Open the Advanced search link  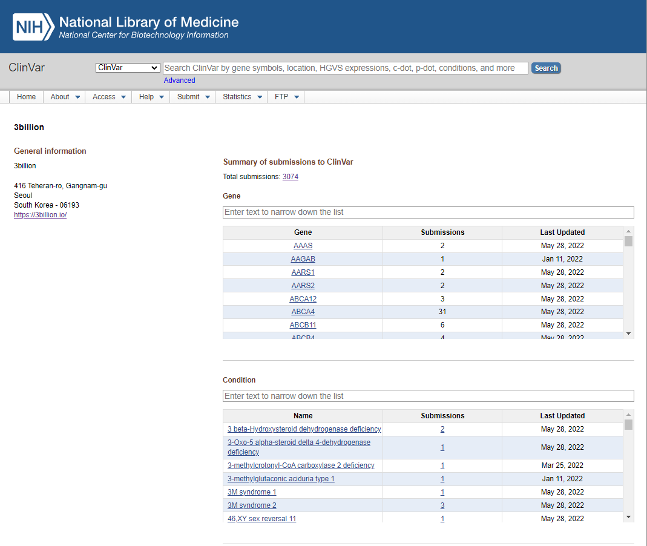coord(179,81)
